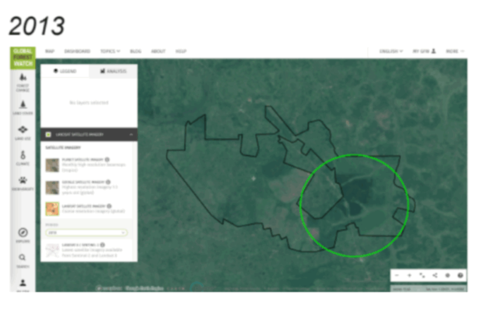Open the Land Cover layers menu

coord(23,108)
